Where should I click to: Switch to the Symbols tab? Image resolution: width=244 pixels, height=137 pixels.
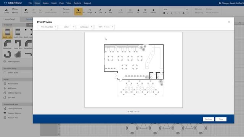(29, 19)
